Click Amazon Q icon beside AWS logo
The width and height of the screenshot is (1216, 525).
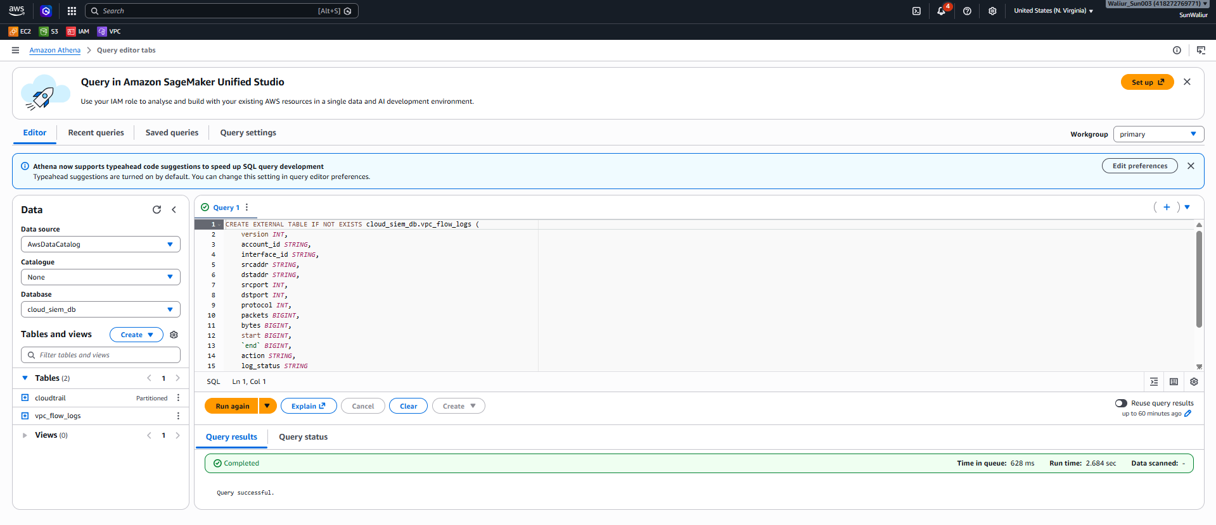[x=46, y=11]
